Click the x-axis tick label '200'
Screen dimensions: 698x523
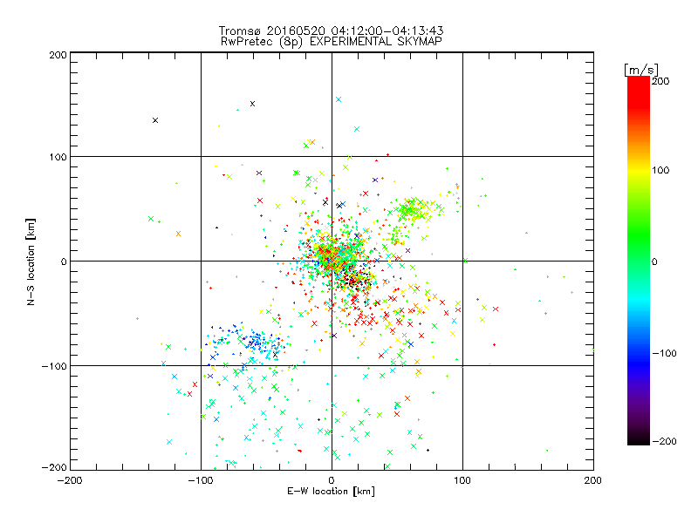coord(593,480)
